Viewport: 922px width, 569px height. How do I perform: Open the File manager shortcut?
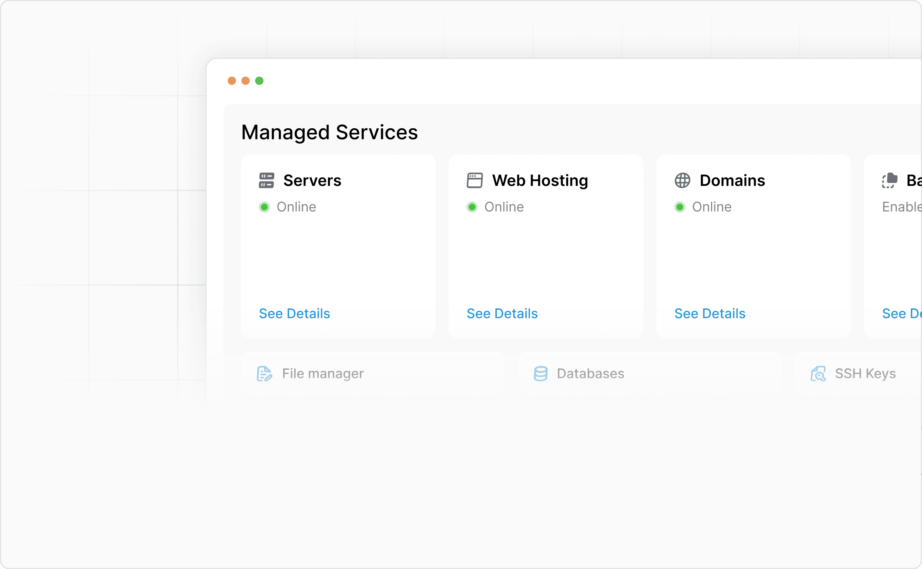click(322, 373)
